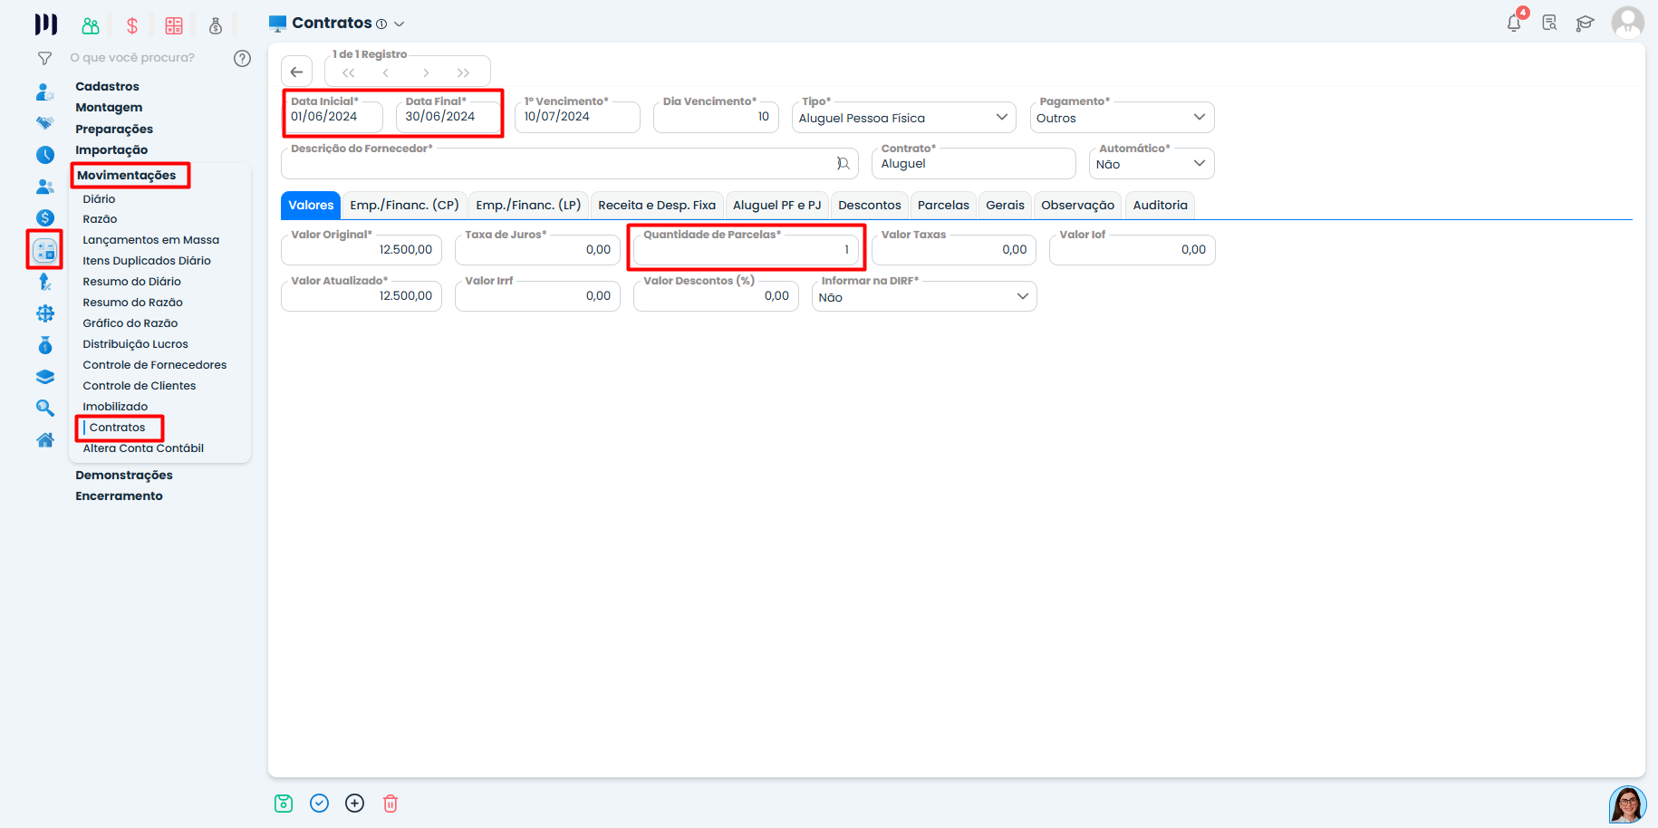
Task: Open the graduation cap icon at top right
Action: [x=1585, y=23]
